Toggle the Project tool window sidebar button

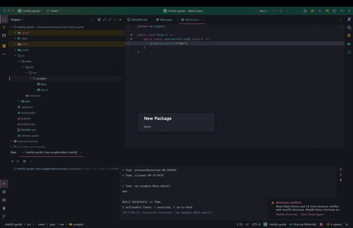pos(4,19)
